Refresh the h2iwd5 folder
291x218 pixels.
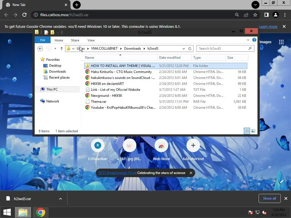(x=190, y=49)
